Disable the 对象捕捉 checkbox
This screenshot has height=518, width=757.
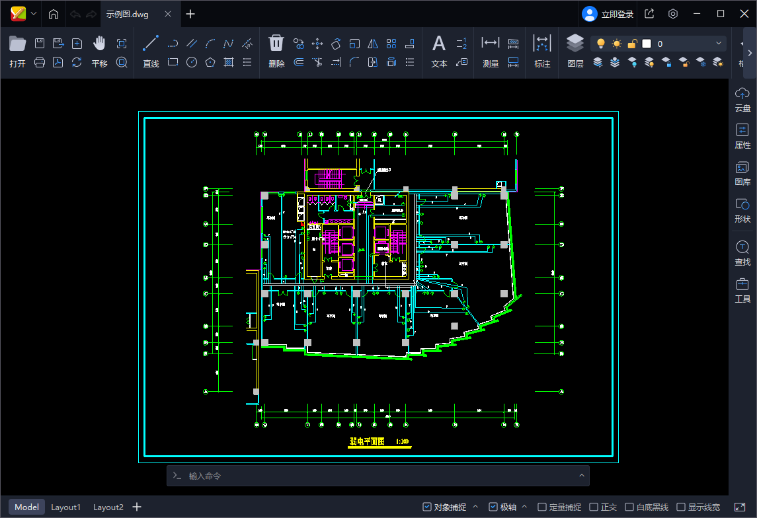[x=427, y=507]
